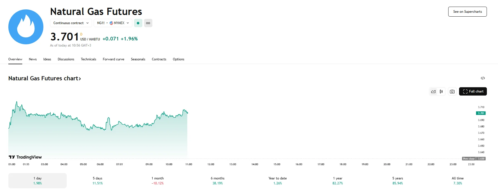The width and height of the screenshot is (498, 193).
Task: Expand the Continuous contract dropdown
Action: point(71,23)
